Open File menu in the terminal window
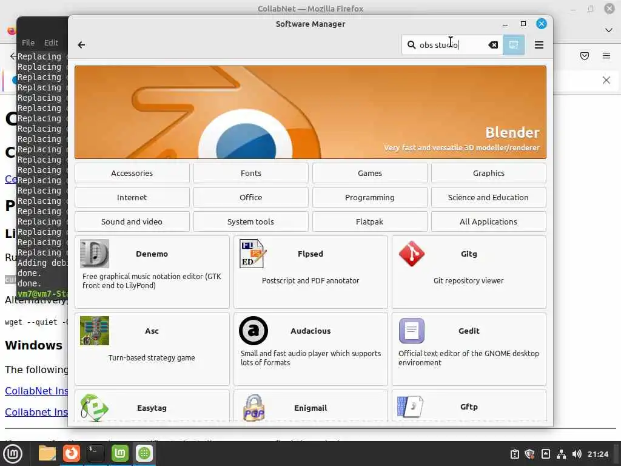The width and height of the screenshot is (621, 466). tap(28, 42)
